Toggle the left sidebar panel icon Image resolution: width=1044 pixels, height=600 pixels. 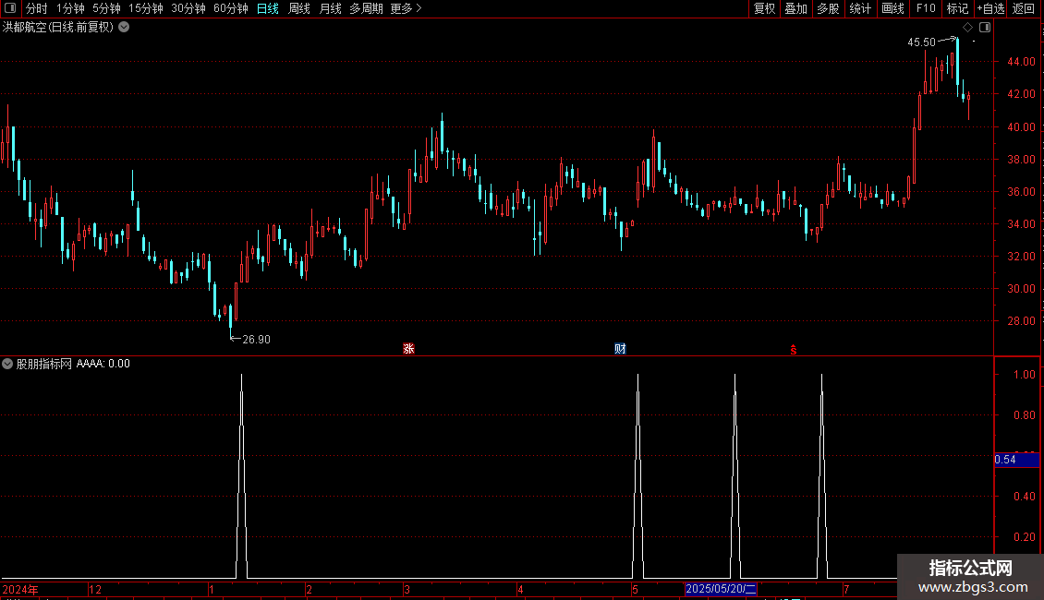click(10, 8)
